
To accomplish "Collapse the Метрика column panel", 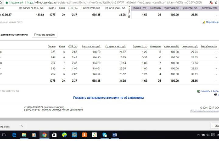I will coord(129,12).
